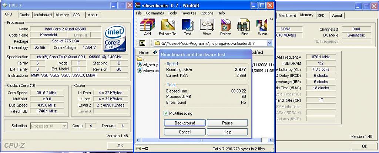Click the scroll right arrow in WinRAR
This screenshot has height=153, width=379.
pyautogui.click(x=270, y=140)
